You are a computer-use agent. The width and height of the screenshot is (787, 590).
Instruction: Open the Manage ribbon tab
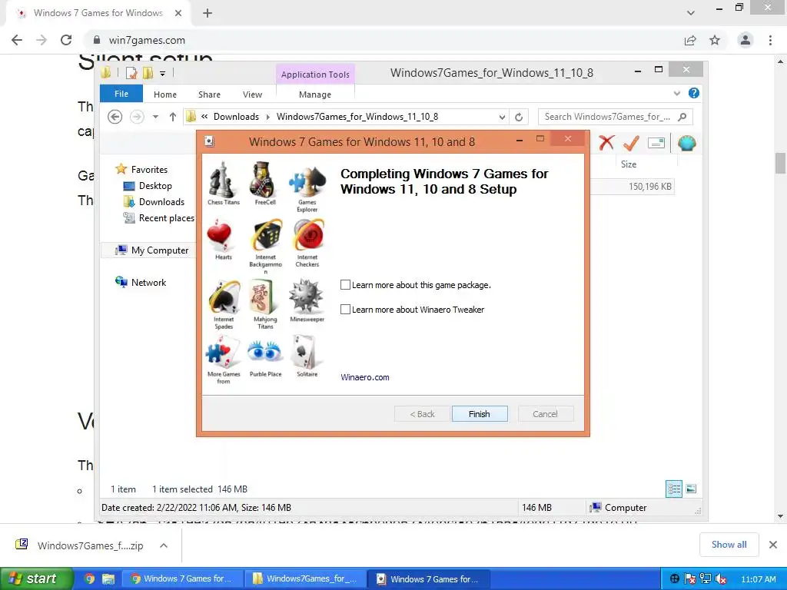315,94
